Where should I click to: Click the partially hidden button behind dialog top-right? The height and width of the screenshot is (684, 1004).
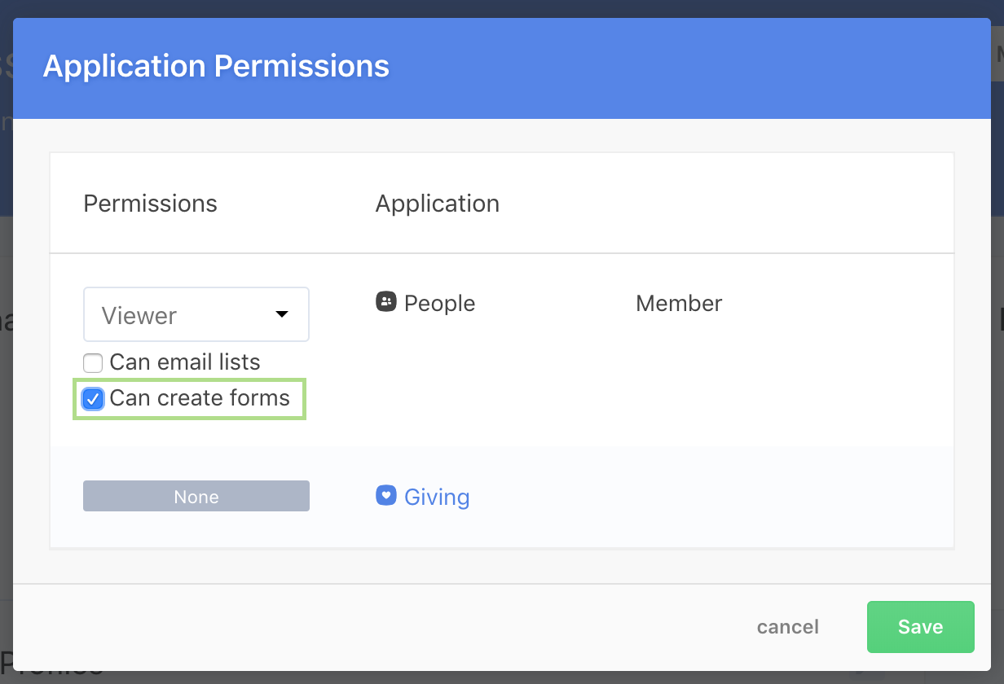click(997, 57)
